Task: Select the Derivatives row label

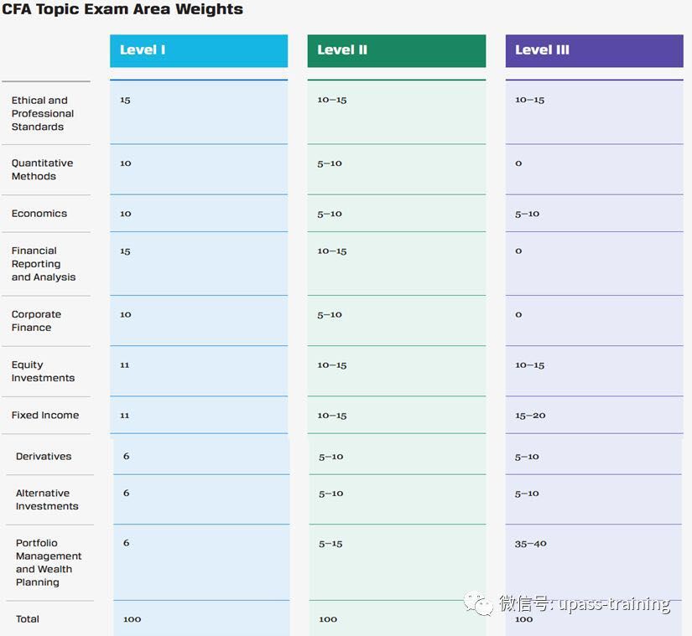Action: pyautogui.click(x=44, y=457)
